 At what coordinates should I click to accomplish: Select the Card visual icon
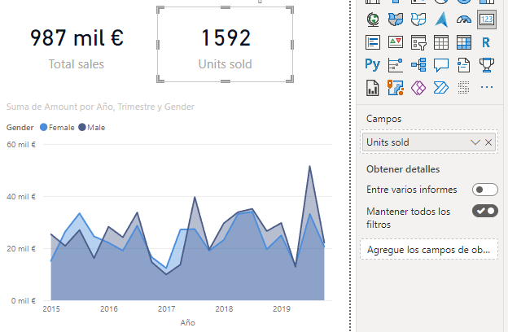(x=487, y=19)
